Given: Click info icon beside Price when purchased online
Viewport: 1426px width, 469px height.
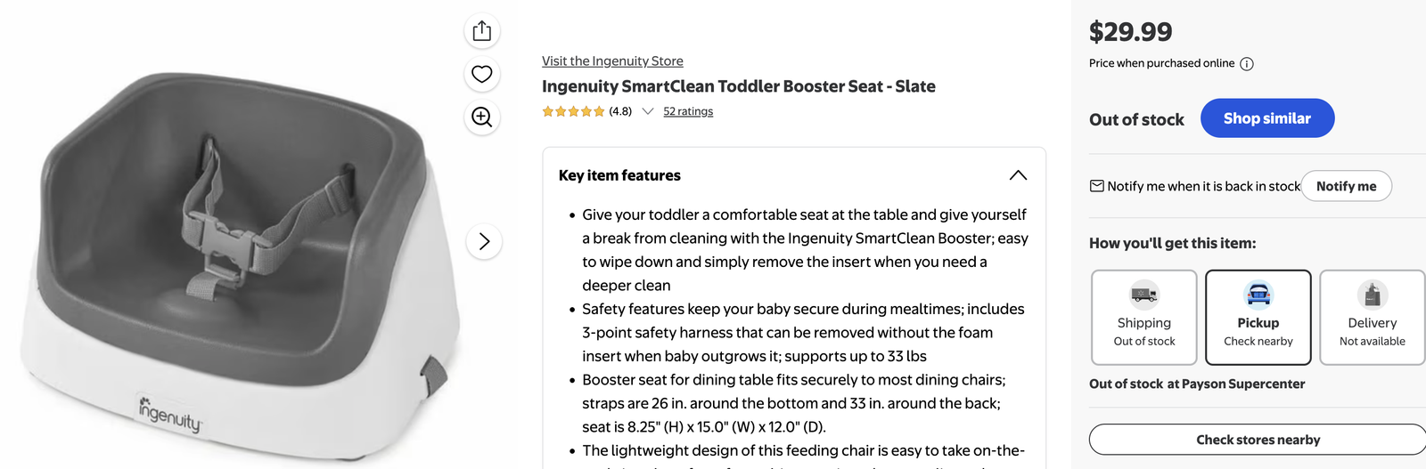Looking at the screenshot, I should click(x=1247, y=64).
